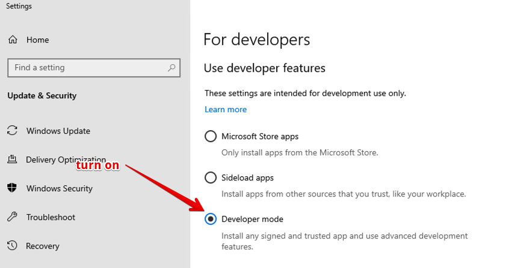The height and width of the screenshot is (268, 506).
Task: Click the Use developer features heading
Action: pos(265,68)
